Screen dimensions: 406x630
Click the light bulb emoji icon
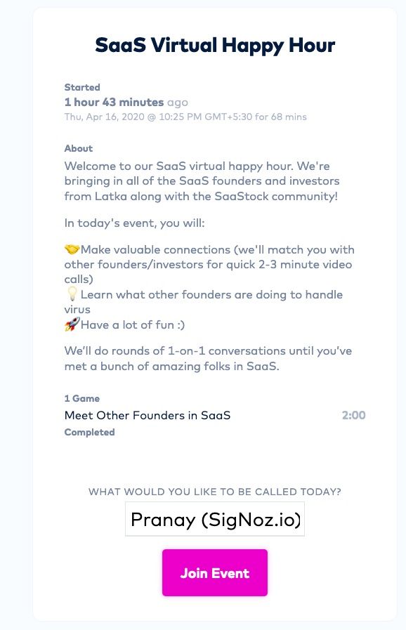click(x=72, y=294)
